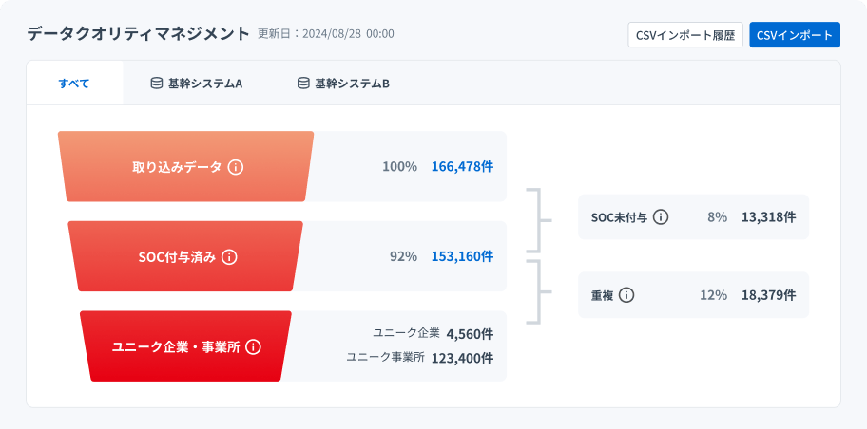867x429 pixels.
Task: Click info icon beside 取り込みデータ
Action: 236,167
